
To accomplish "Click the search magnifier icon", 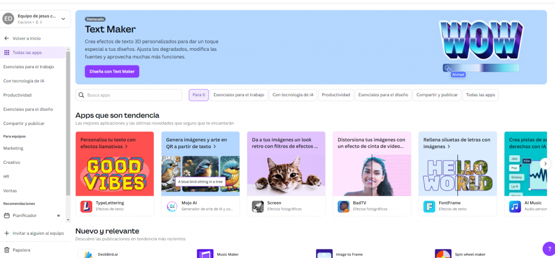I will [81, 95].
